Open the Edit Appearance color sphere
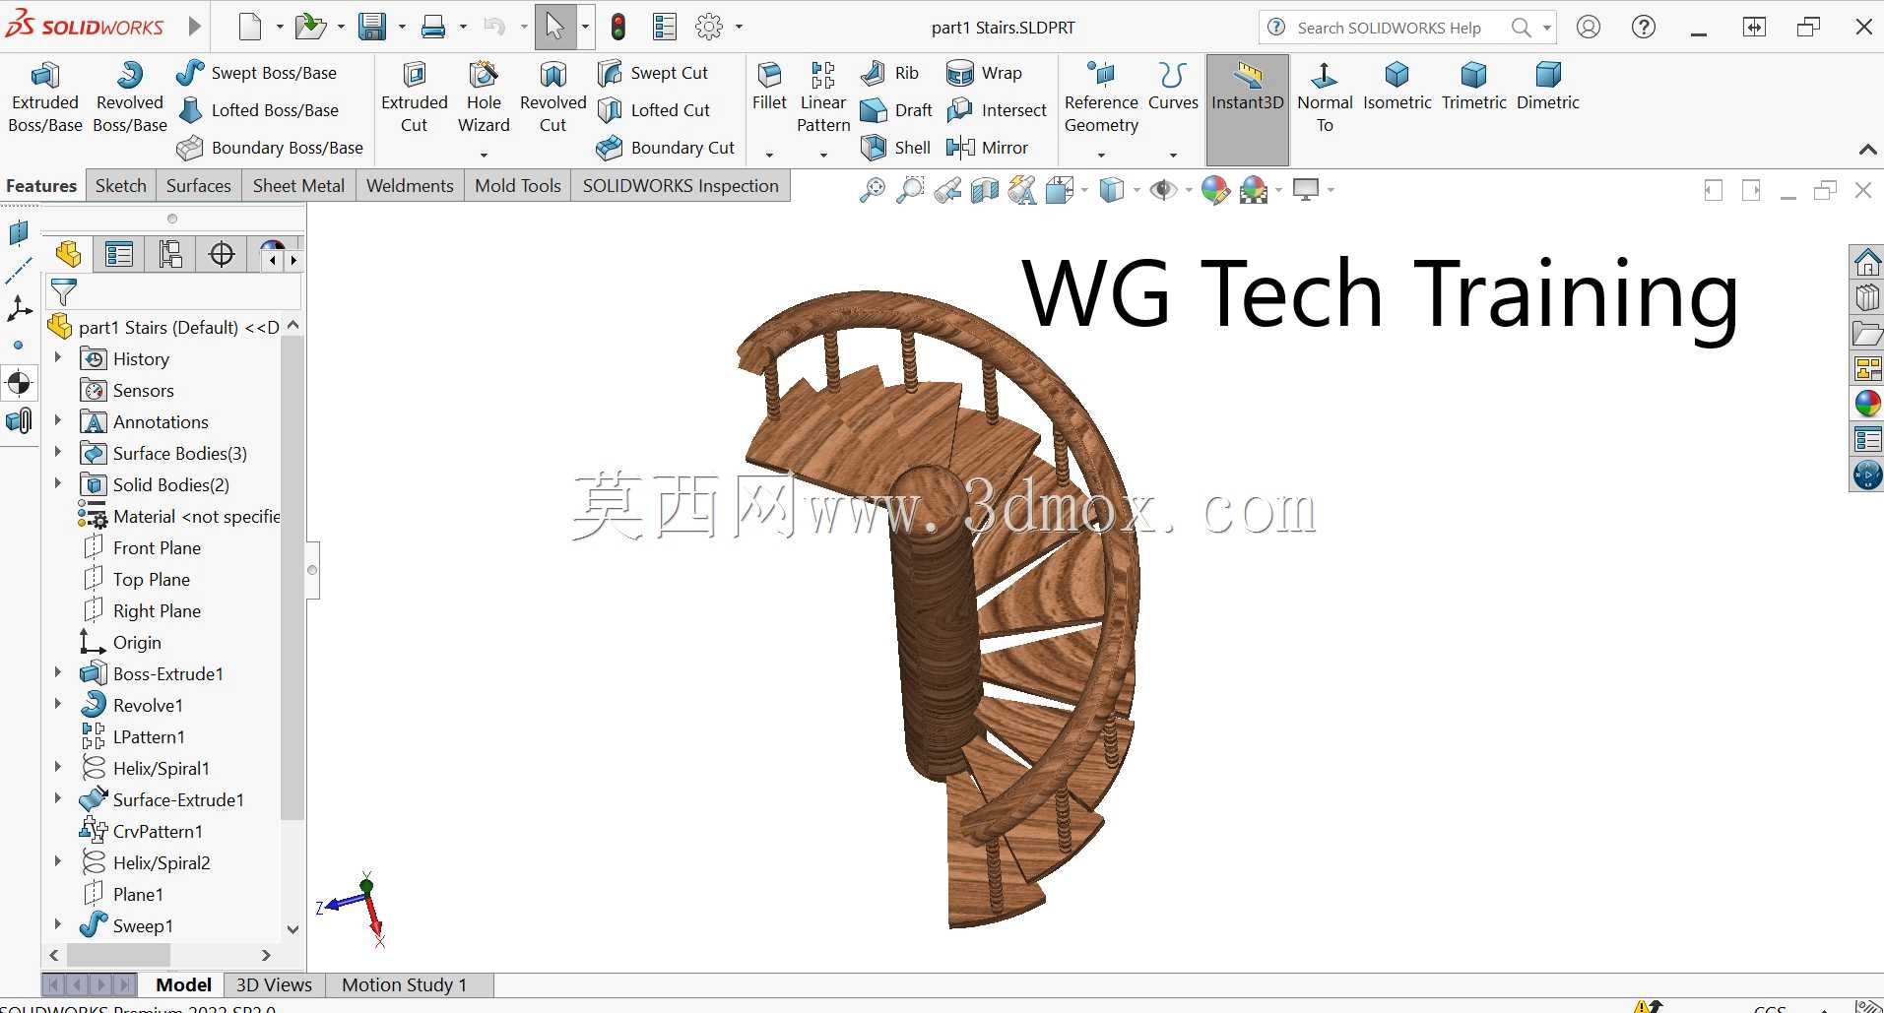This screenshot has width=1884, height=1013. [1215, 190]
